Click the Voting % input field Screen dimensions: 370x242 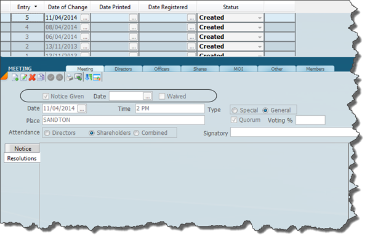310,120
